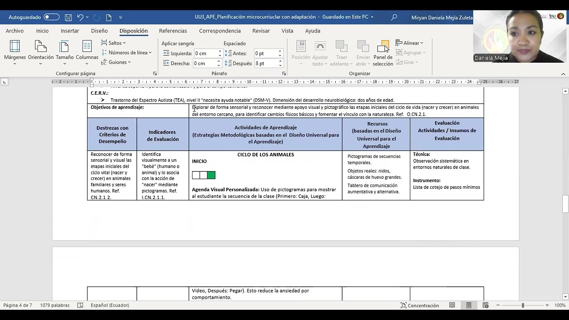The height and width of the screenshot is (320, 569).
Task: Open Configurar página dialog launcher
Action: [x=155, y=73]
